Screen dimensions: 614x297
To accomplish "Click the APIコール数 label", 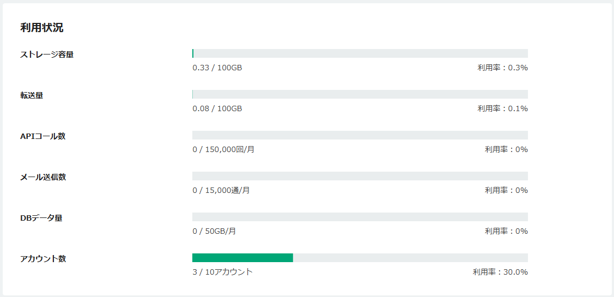I will (42, 136).
